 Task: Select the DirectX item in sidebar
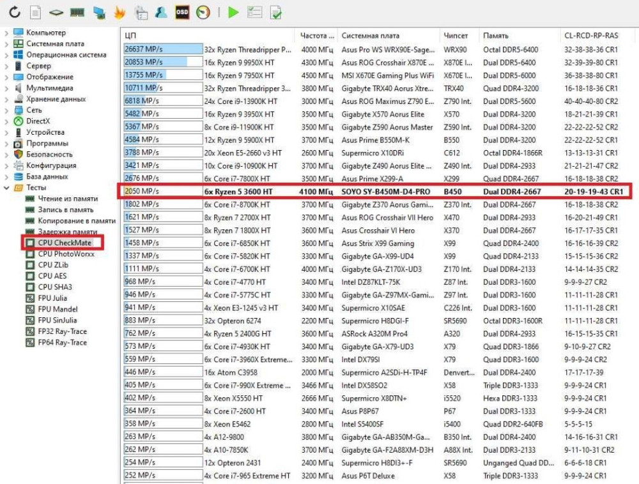(x=38, y=121)
